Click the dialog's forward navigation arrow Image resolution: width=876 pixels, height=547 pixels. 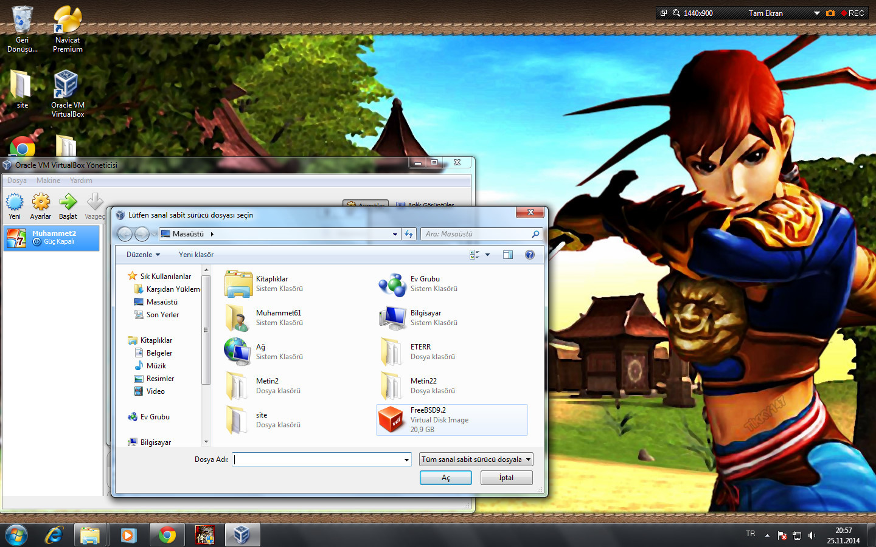142,234
